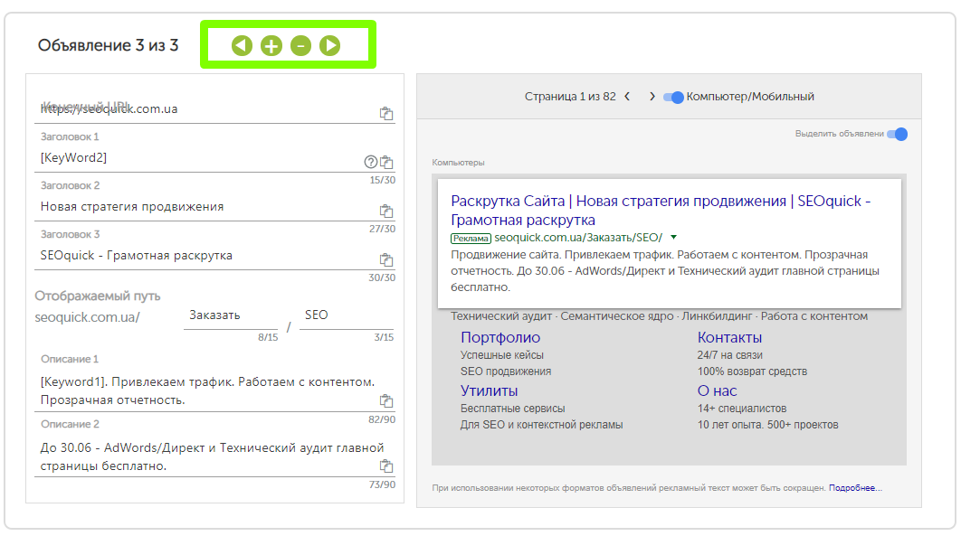Viewport: 961px width, 536px height.
Task: Click paste icon for Заголовок 2
Action: 386,211
